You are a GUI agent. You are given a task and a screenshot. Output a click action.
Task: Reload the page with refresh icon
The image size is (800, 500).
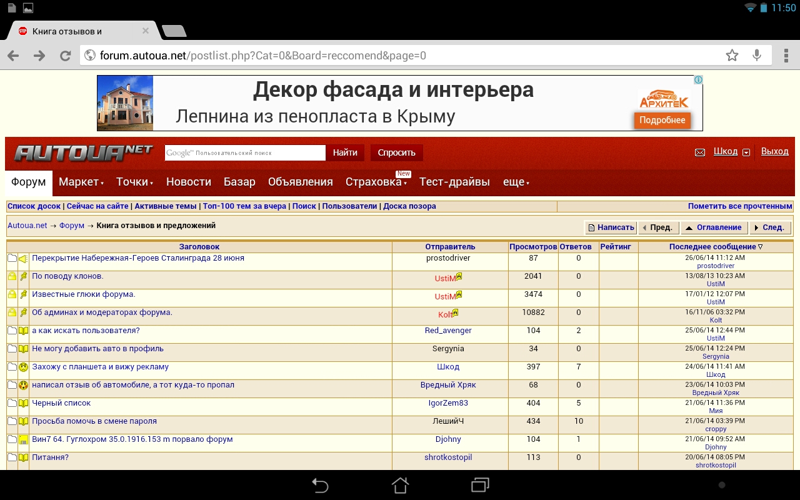pyautogui.click(x=65, y=56)
